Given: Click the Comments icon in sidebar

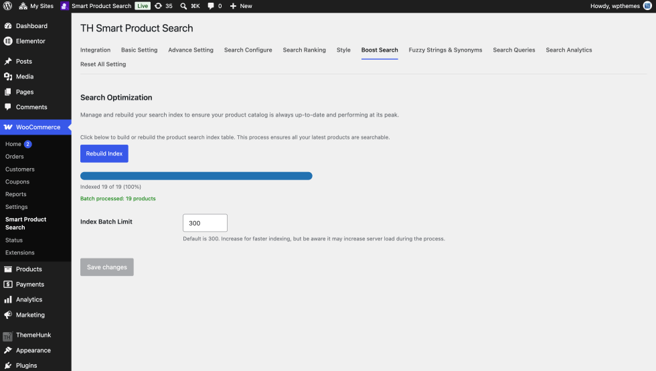Looking at the screenshot, I should [x=8, y=106].
